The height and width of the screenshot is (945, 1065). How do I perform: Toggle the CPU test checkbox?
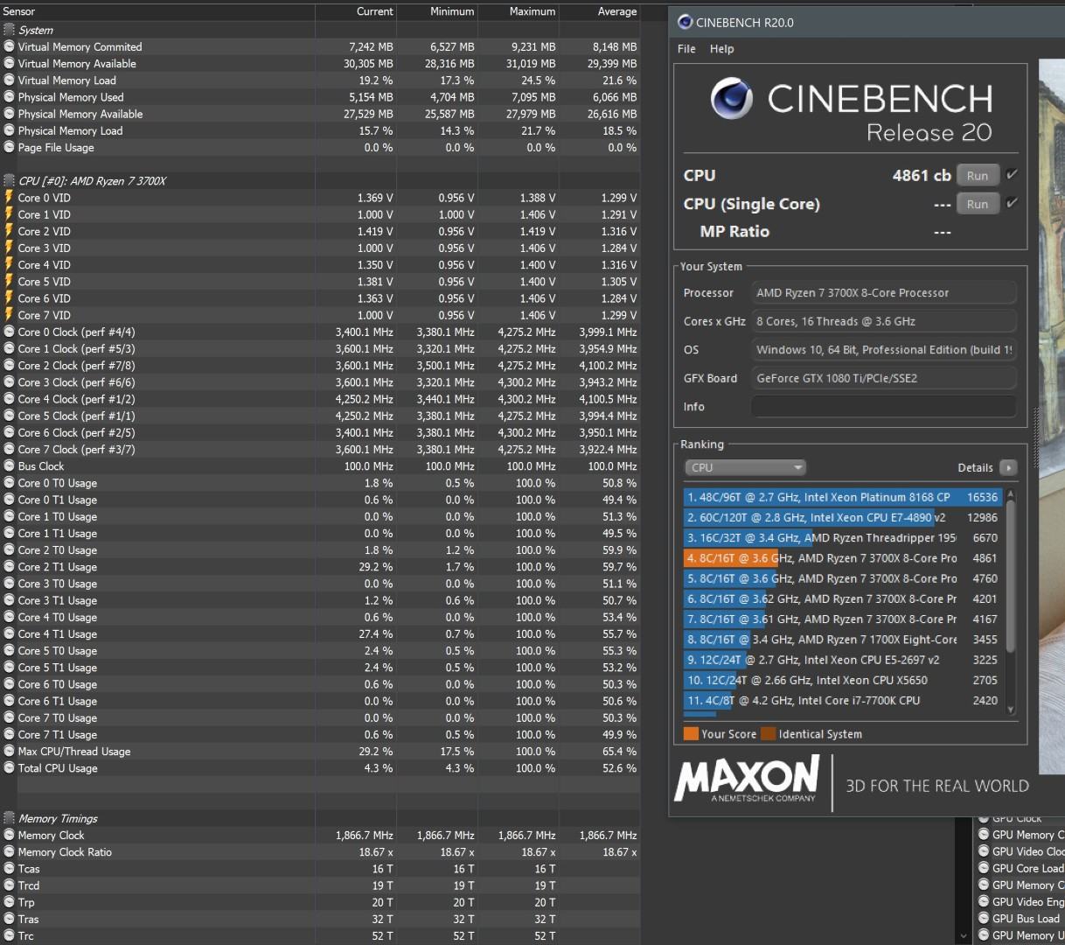coord(1012,175)
